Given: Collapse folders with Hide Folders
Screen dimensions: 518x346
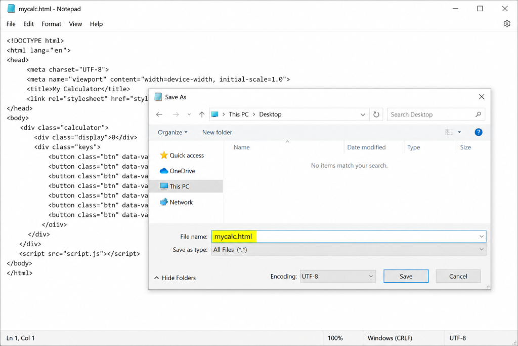Looking at the screenshot, I should coord(175,278).
